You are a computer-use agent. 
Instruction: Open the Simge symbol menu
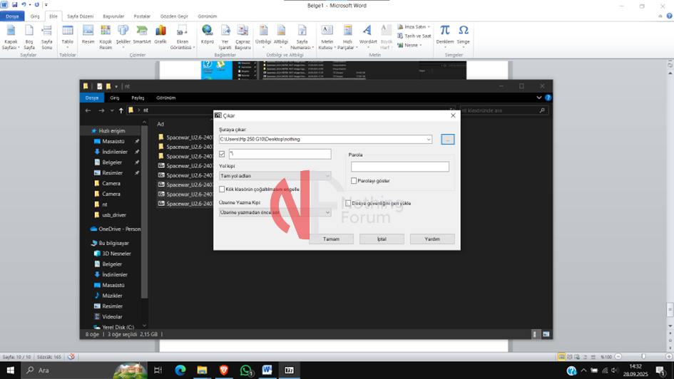tap(464, 33)
